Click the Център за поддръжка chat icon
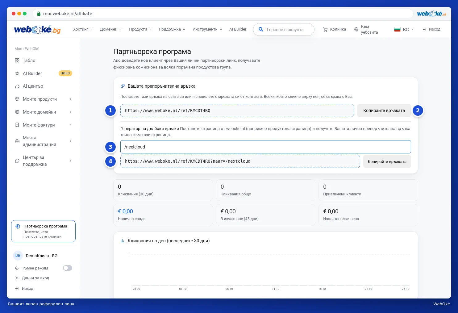458x313 pixels. 17,161
